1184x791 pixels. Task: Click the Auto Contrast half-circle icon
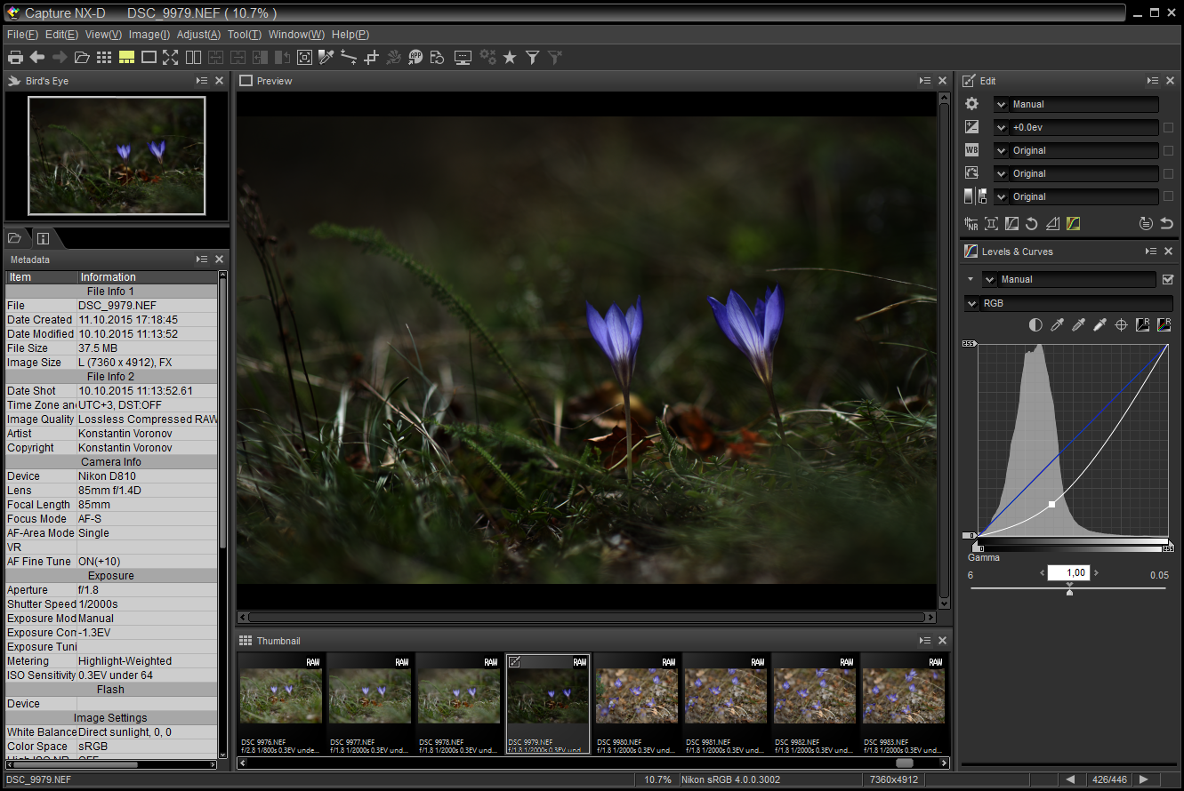[1035, 325]
